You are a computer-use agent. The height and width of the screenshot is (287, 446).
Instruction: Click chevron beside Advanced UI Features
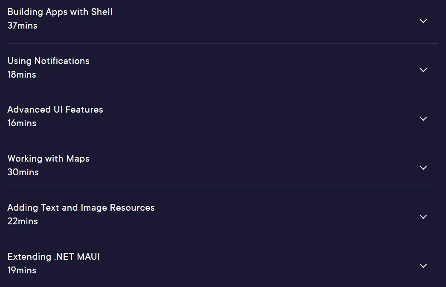[x=423, y=119]
